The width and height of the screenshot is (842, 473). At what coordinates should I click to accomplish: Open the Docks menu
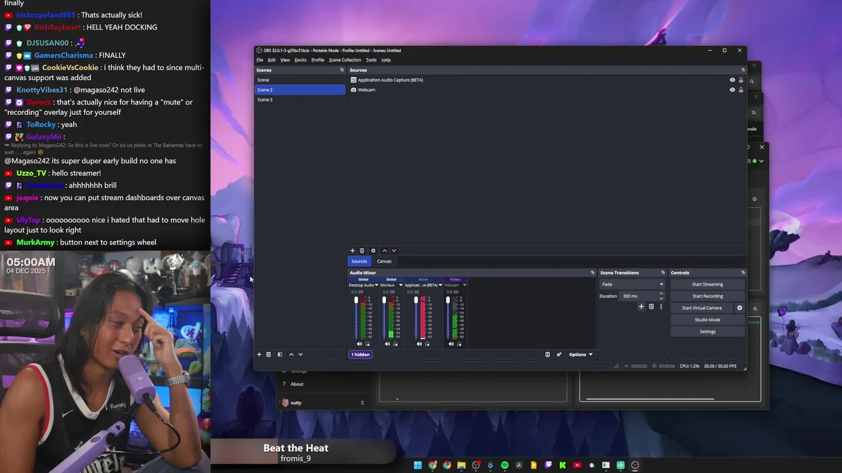(301, 60)
